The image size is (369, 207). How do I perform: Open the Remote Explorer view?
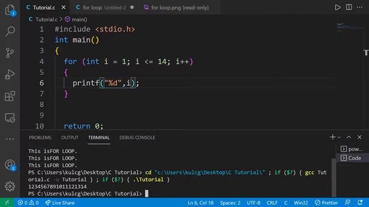(x=10, y=117)
